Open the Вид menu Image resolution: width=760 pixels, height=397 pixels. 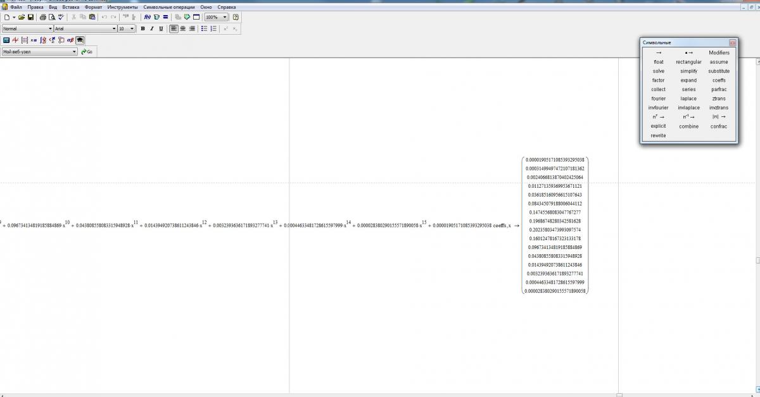[x=53, y=7]
